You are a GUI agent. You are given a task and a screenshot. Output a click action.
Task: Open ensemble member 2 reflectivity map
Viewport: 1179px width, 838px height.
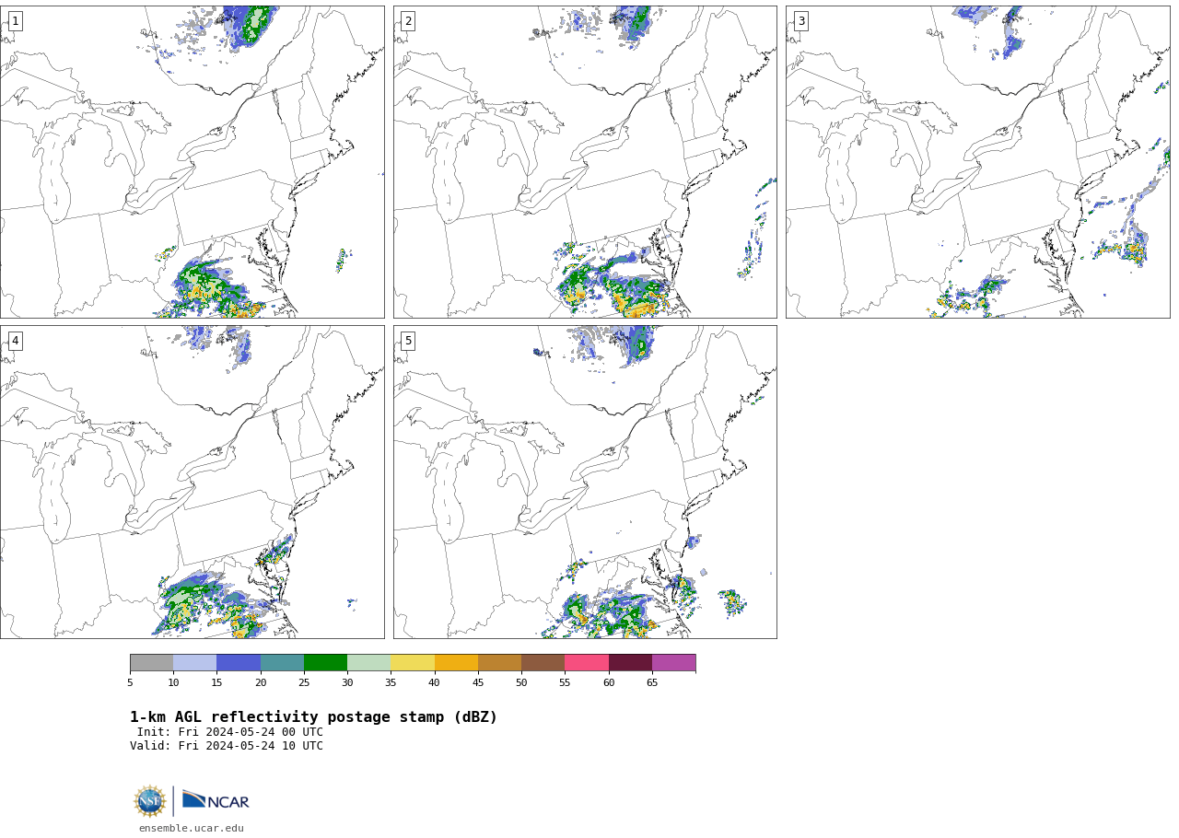(585, 162)
